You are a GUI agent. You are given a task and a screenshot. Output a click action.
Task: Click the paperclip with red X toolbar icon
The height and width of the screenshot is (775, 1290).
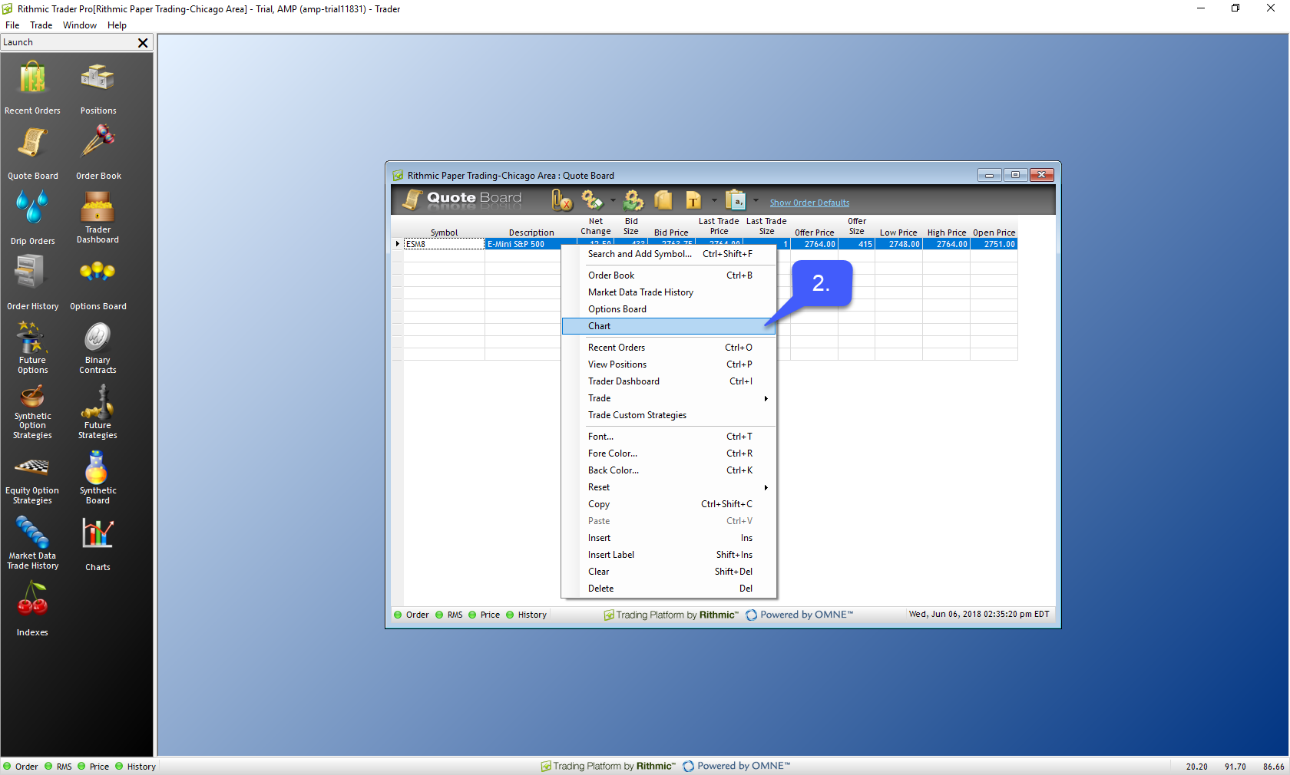[x=562, y=201]
